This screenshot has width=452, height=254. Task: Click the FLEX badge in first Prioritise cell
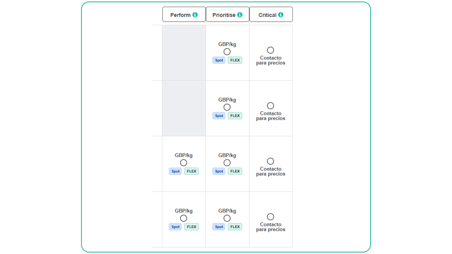[235, 60]
